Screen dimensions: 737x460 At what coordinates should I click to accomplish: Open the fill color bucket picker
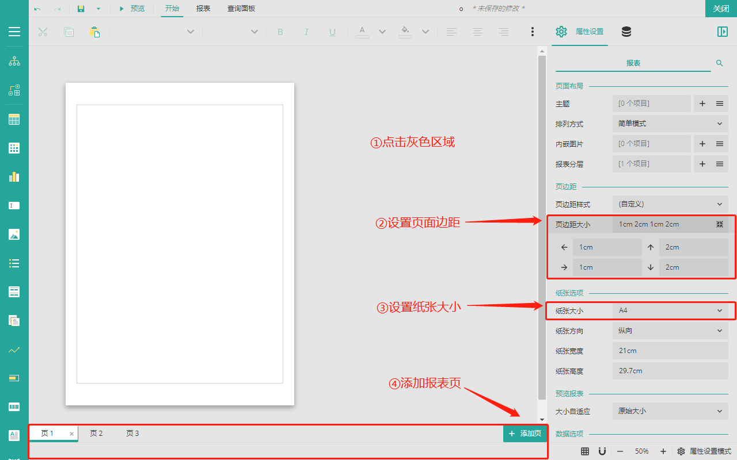[x=405, y=32]
